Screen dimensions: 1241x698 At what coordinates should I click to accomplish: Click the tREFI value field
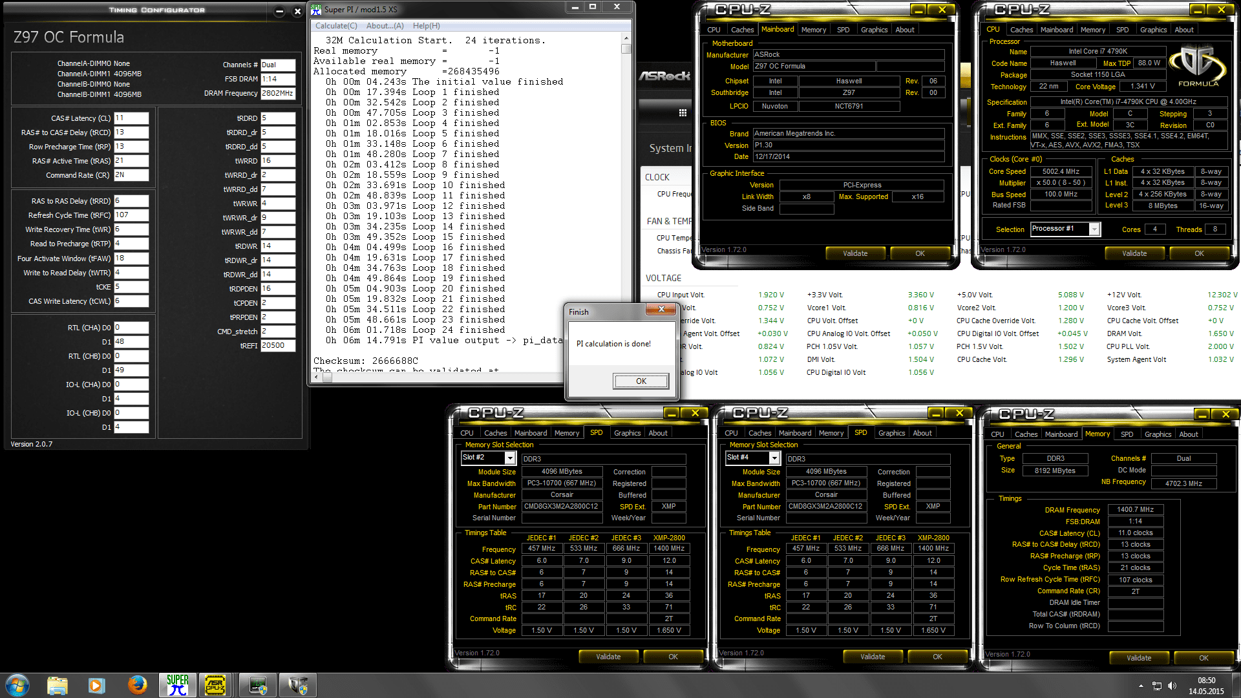(x=278, y=346)
